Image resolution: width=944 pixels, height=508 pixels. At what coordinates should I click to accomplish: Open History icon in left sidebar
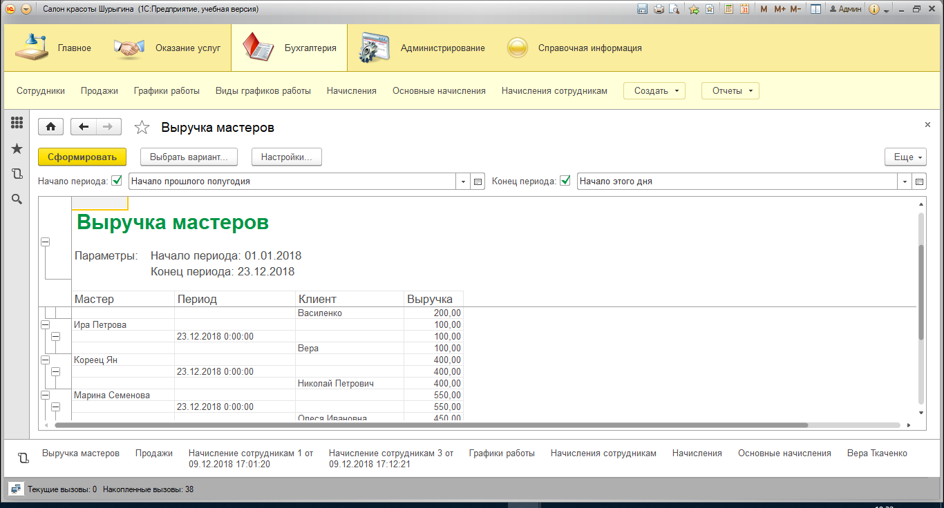pos(17,174)
